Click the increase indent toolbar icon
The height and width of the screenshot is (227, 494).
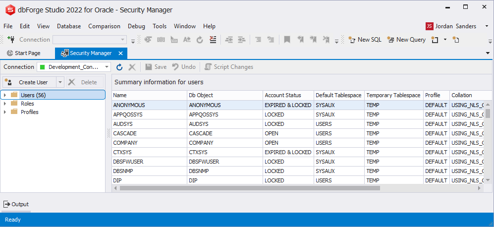coord(241,40)
